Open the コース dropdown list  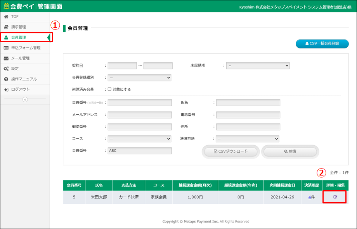[x=139, y=139]
